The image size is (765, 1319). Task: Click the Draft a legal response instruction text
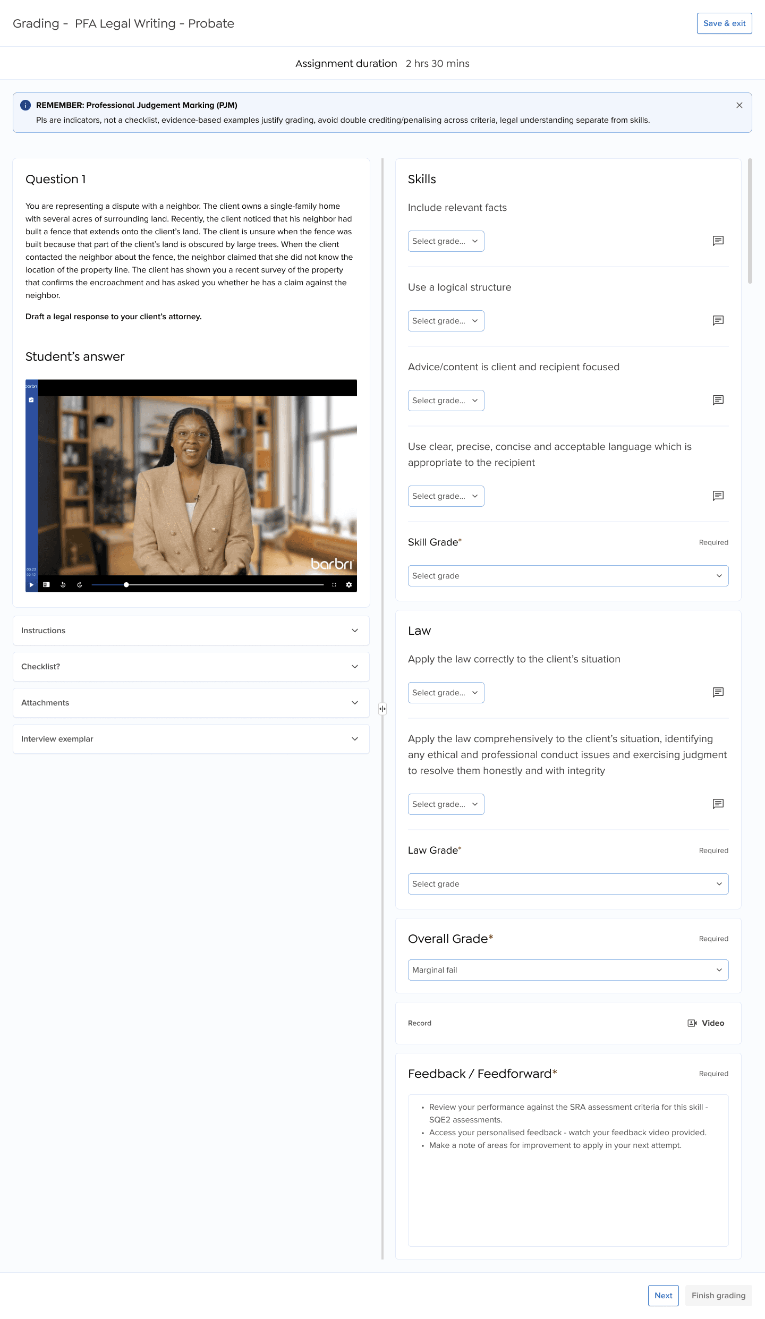[x=114, y=317]
